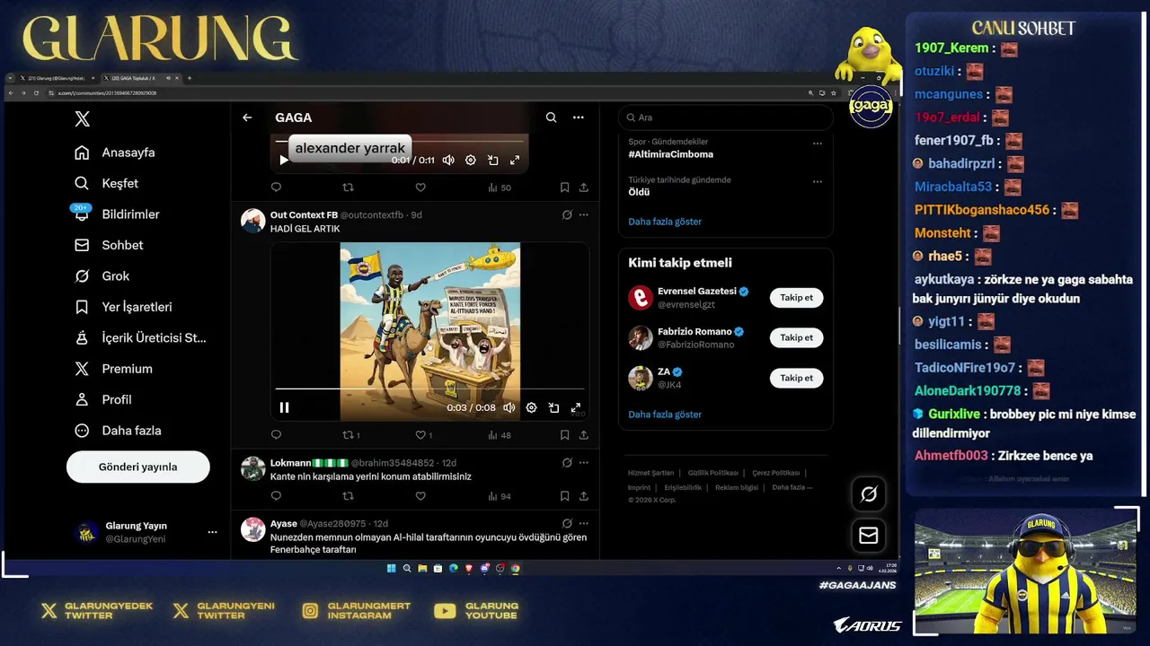Viewport: 1150px width, 646px height.
Task: Open İçerik Üreticisi Stüdyosu item
Action: coord(140,337)
